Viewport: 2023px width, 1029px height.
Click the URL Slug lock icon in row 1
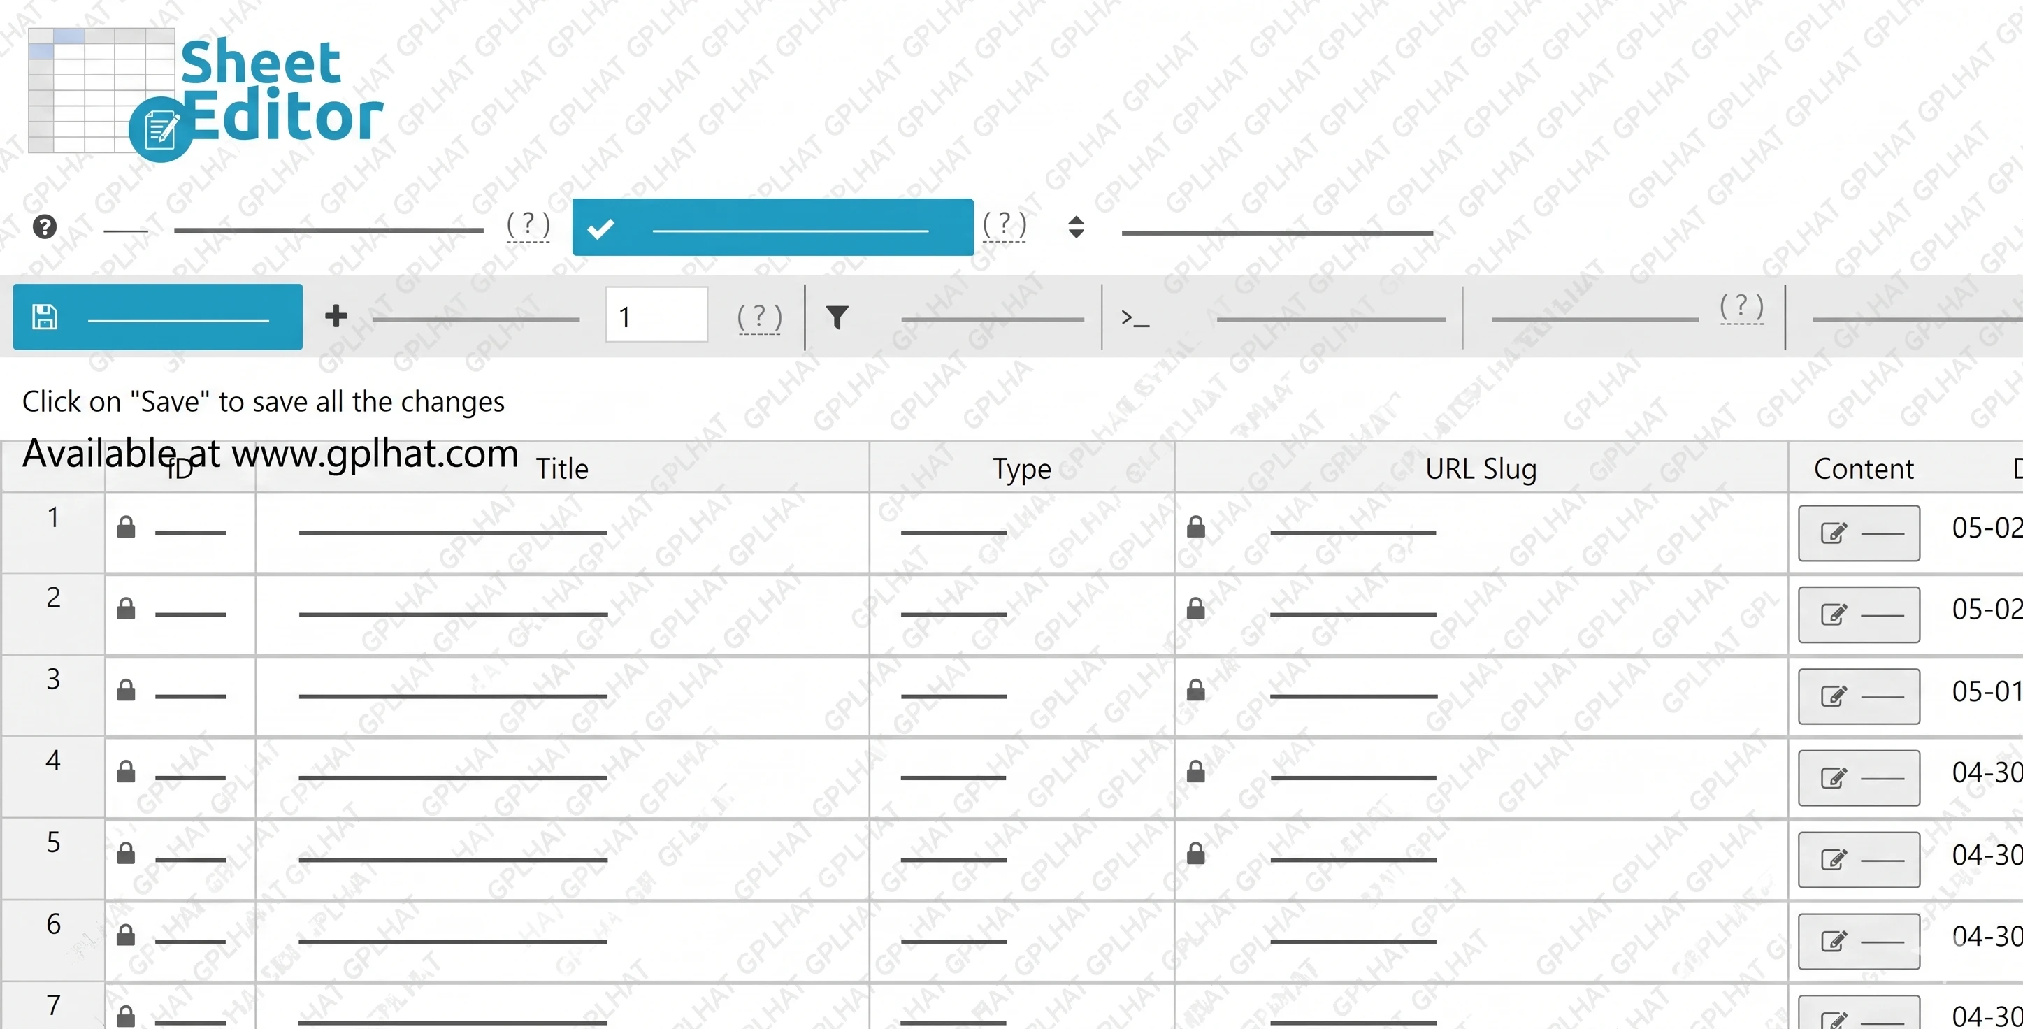point(1196,527)
